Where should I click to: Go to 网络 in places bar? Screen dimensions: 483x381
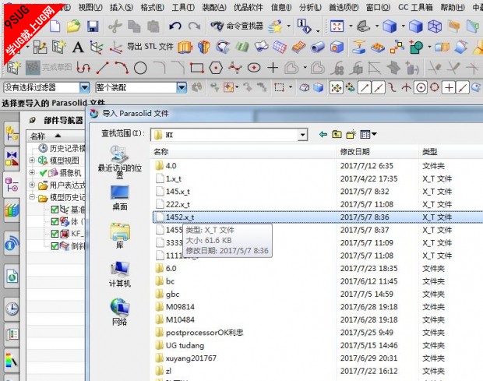pyautogui.click(x=119, y=312)
